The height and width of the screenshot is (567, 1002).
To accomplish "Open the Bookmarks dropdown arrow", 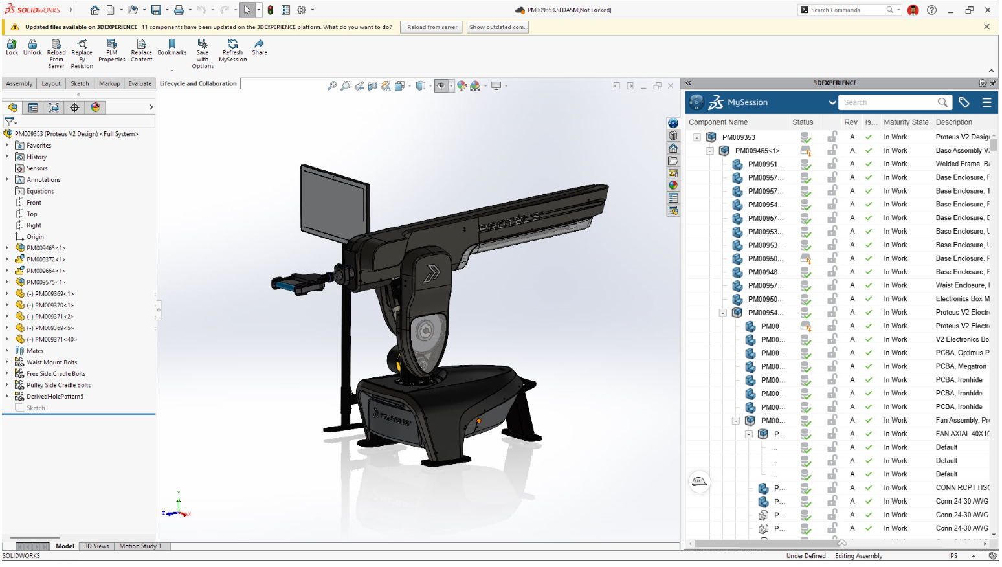I will point(172,71).
